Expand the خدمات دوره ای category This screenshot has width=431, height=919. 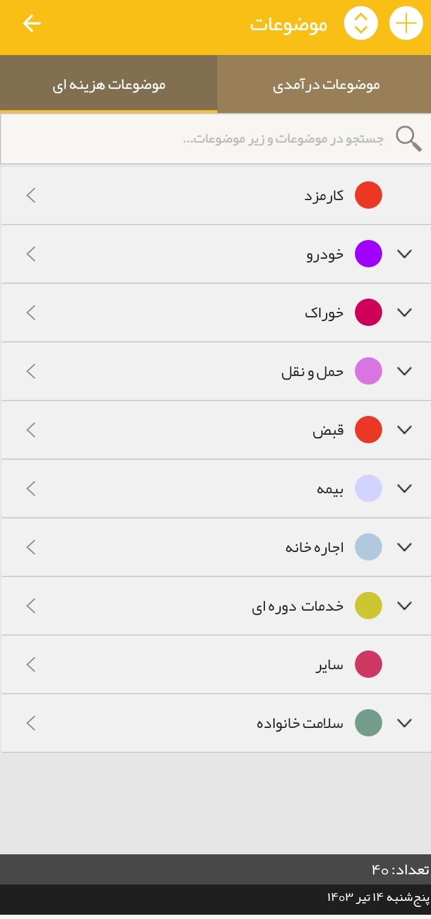point(405,605)
